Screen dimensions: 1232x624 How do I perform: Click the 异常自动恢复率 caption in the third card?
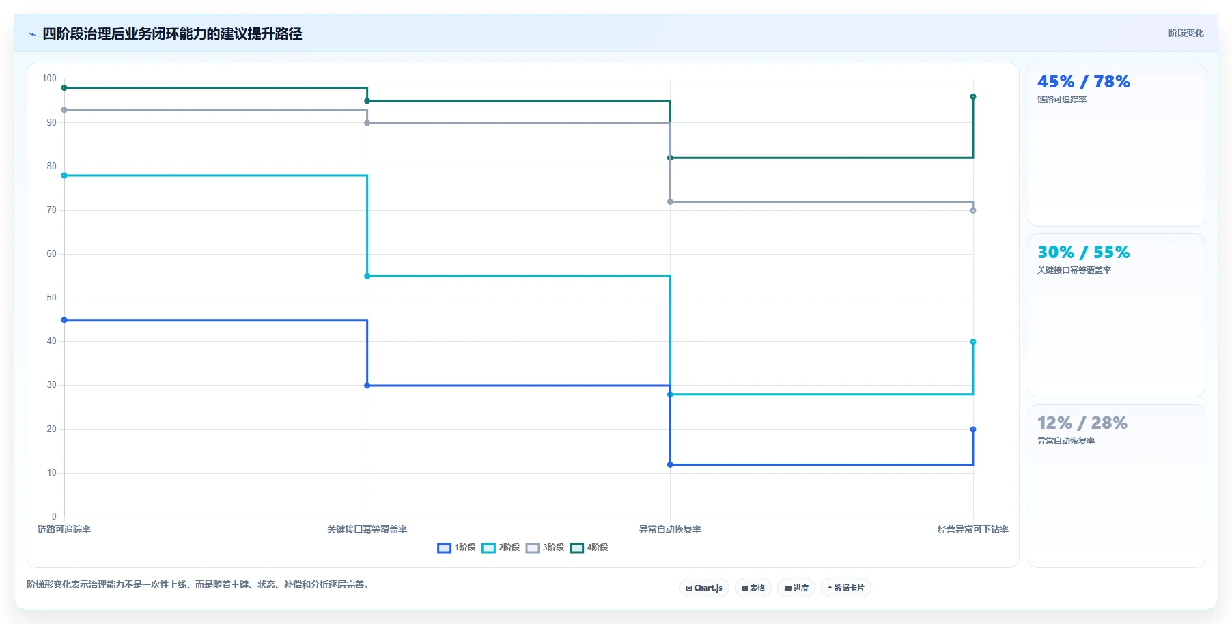click(x=1066, y=441)
